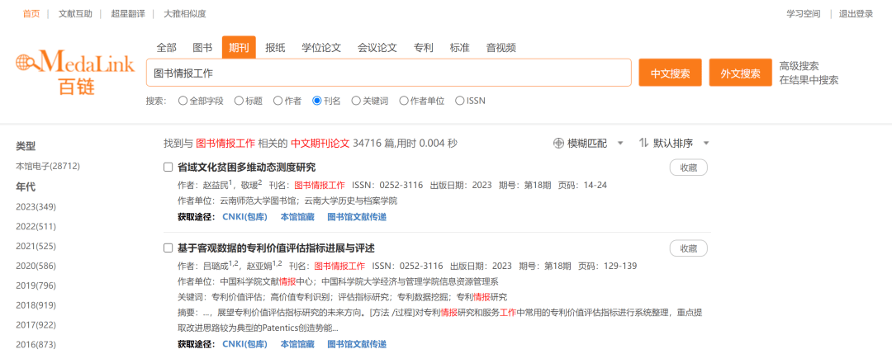892x354 pixels.
Task: Click journal name 图书情报工作 in second result
Action: [339, 266]
